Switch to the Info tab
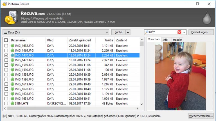Screen dimensions: 216x121 [x=165, y=40]
